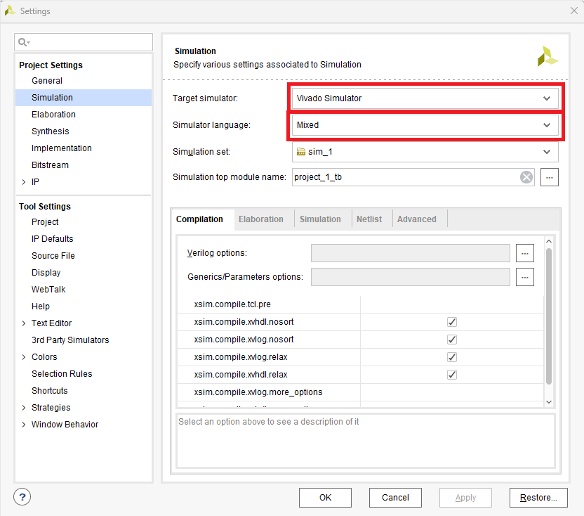Browse for simulation top module name

tap(550, 177)
